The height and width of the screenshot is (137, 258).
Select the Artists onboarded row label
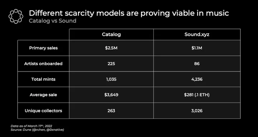point(43,64)
